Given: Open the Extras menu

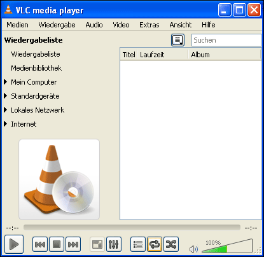Looking at the screenshot, I should click(149, 25).
